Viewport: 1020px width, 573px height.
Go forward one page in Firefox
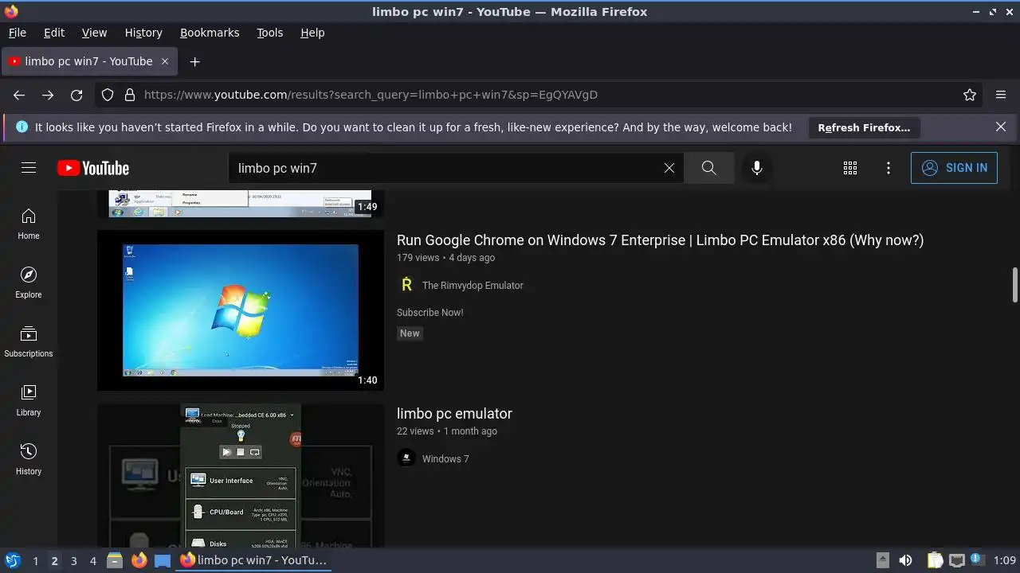click(48, 95)
